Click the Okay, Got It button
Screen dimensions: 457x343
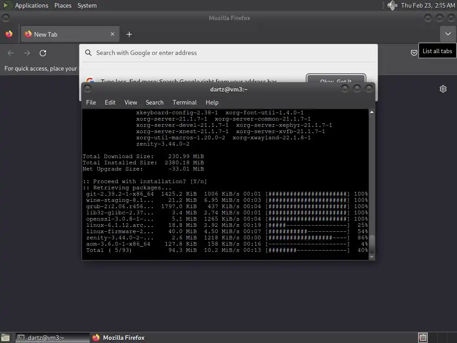coord(336,78)
